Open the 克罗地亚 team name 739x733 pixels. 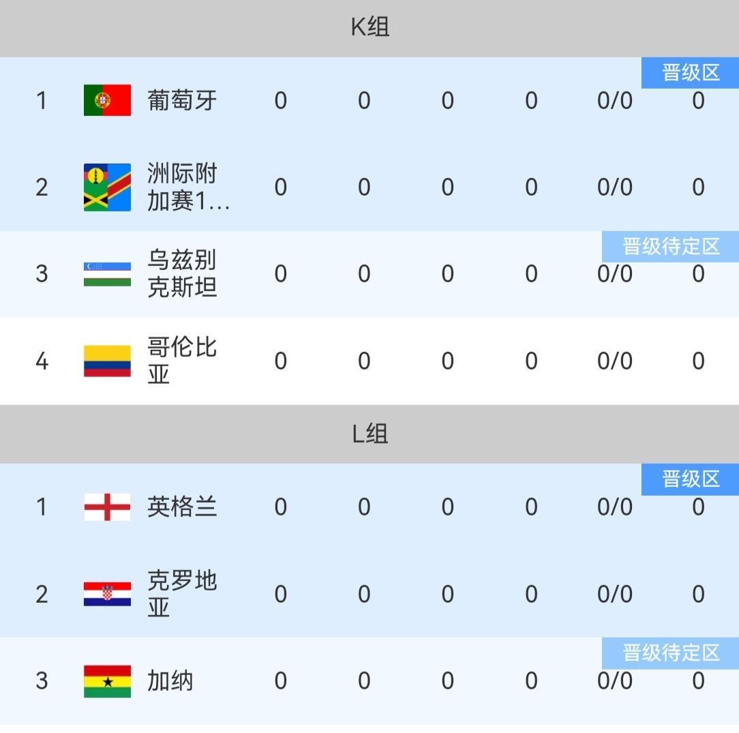click(x=182, y=594)
